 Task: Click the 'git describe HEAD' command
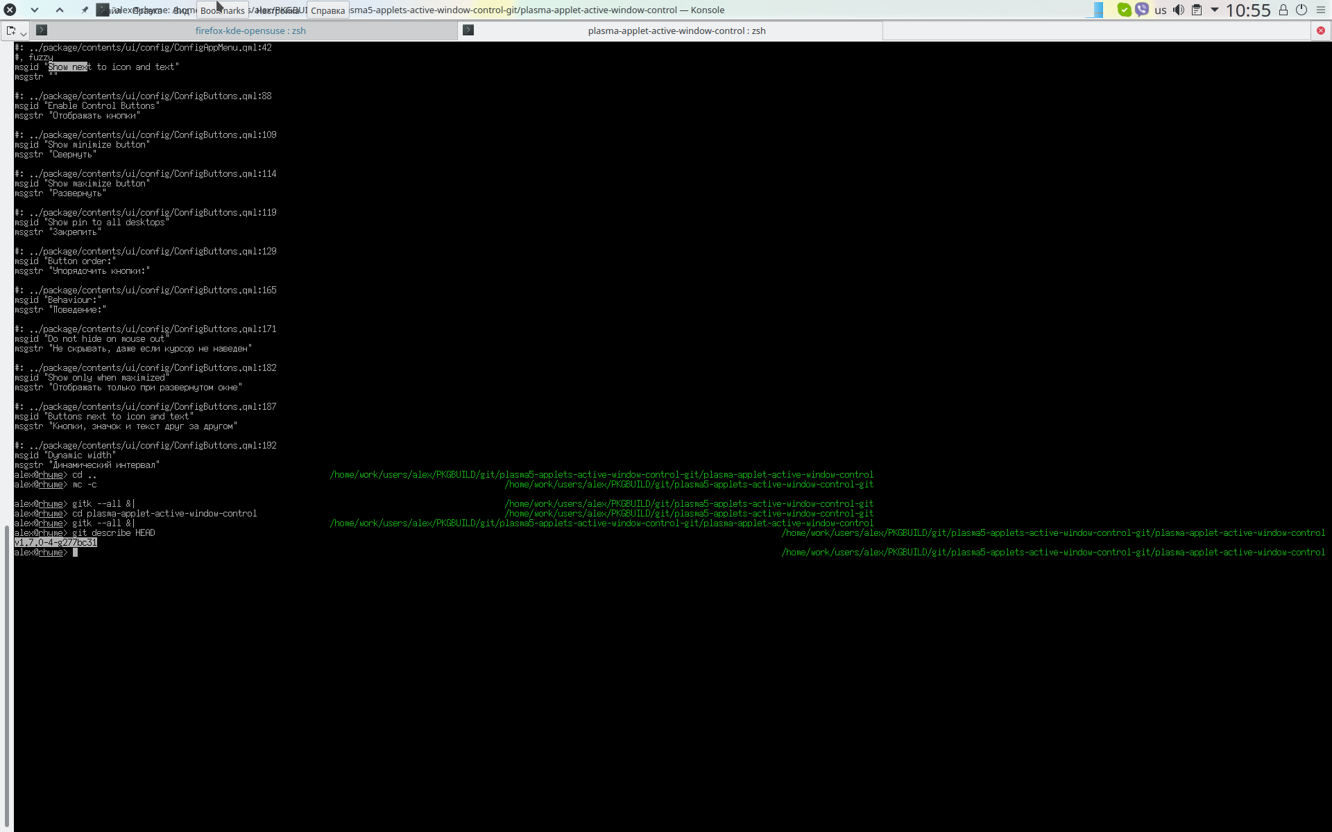114,533
